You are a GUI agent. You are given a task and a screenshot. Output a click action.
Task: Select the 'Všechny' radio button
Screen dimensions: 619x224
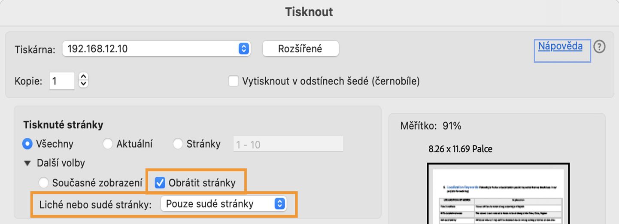pos(28,144)
